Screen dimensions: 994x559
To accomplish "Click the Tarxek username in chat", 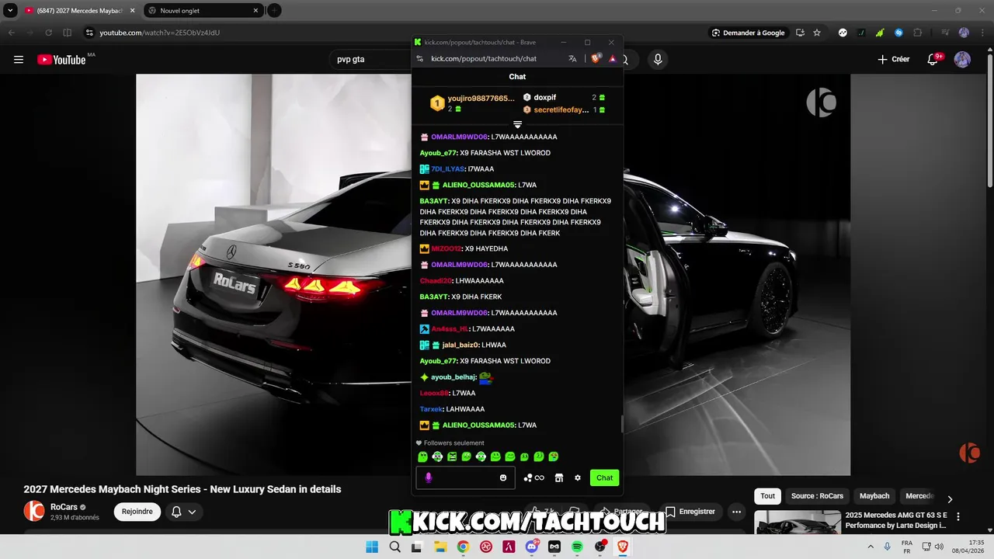I will point(431,409).
